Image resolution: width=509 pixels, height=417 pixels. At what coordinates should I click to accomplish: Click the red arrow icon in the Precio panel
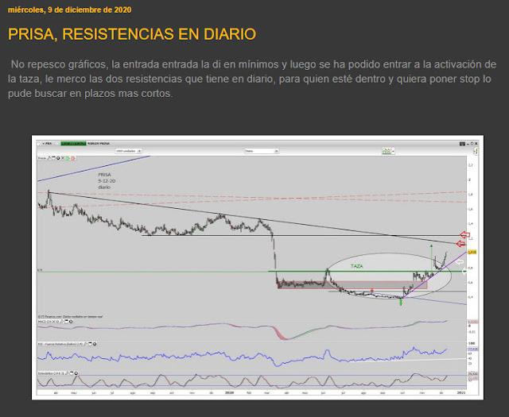73,158
